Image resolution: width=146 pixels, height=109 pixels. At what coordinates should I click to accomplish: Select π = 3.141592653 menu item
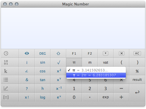pos(96,70)
